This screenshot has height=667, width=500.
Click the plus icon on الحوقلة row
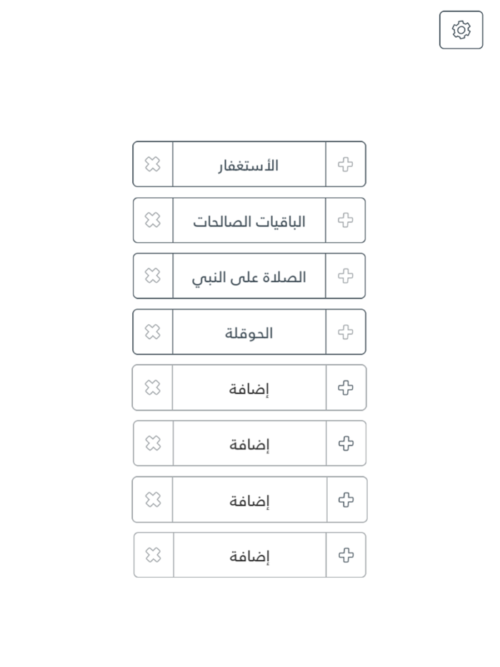[x=346, y=331]
